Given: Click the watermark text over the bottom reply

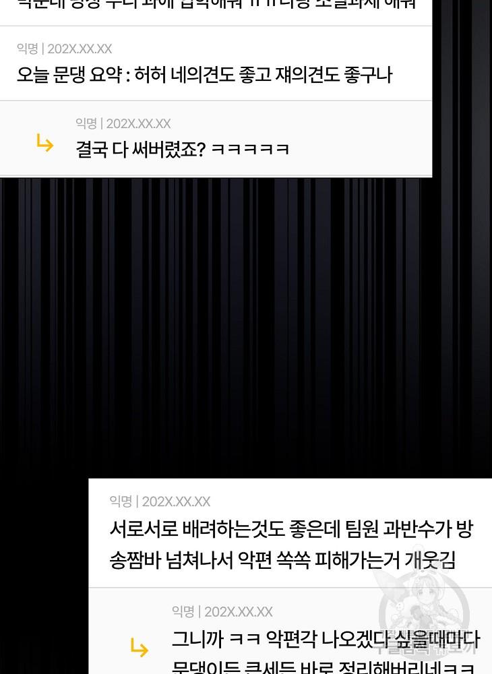Looking at the screenshot, I should (x=427, y=646).
